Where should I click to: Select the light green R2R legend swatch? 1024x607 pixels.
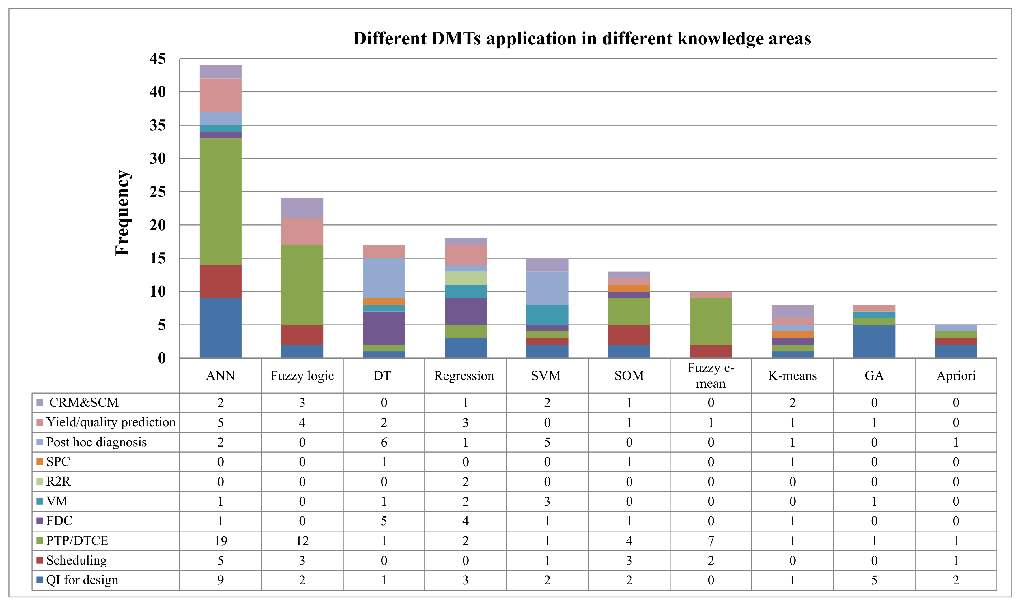pyautogui.click(x=40, y=482)
